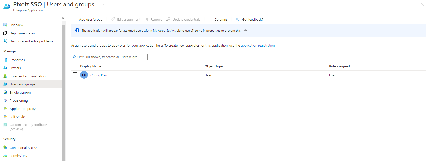Click the Single sign-on icon
This screenshot has height=161, width=427.
coord(5,92)
